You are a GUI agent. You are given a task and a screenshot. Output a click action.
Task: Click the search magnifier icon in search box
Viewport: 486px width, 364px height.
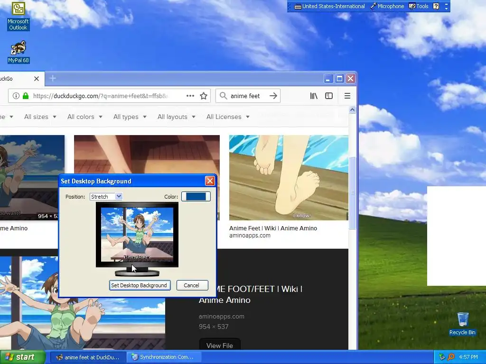(223, 96)
